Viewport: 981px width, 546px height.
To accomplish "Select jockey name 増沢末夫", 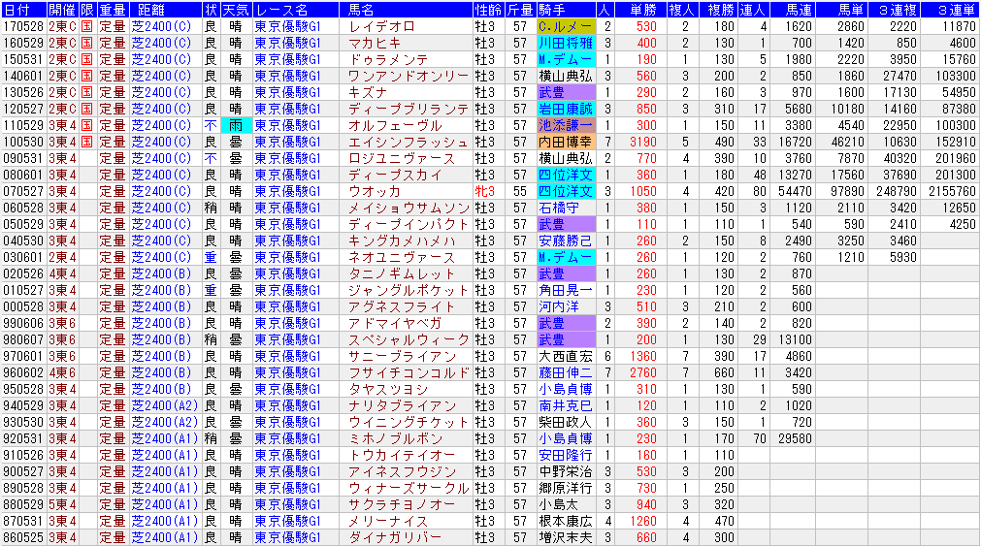I will (x=565, y=537).
